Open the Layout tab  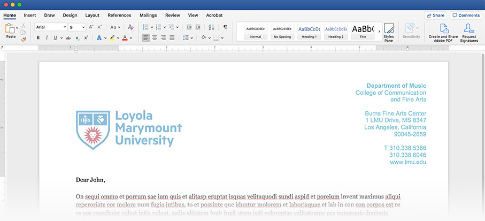pos(92,15)
